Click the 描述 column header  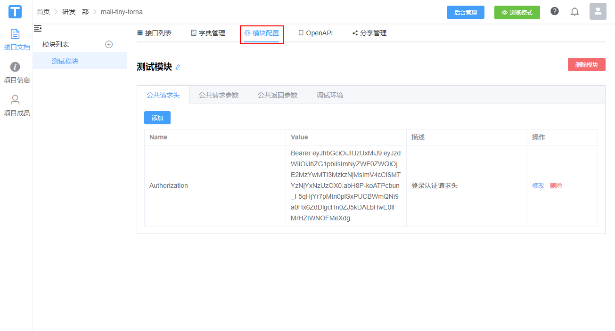click(467, 137)
